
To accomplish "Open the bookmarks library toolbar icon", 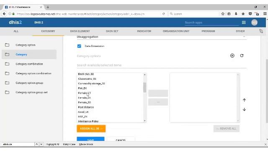I will coord(229,14).
